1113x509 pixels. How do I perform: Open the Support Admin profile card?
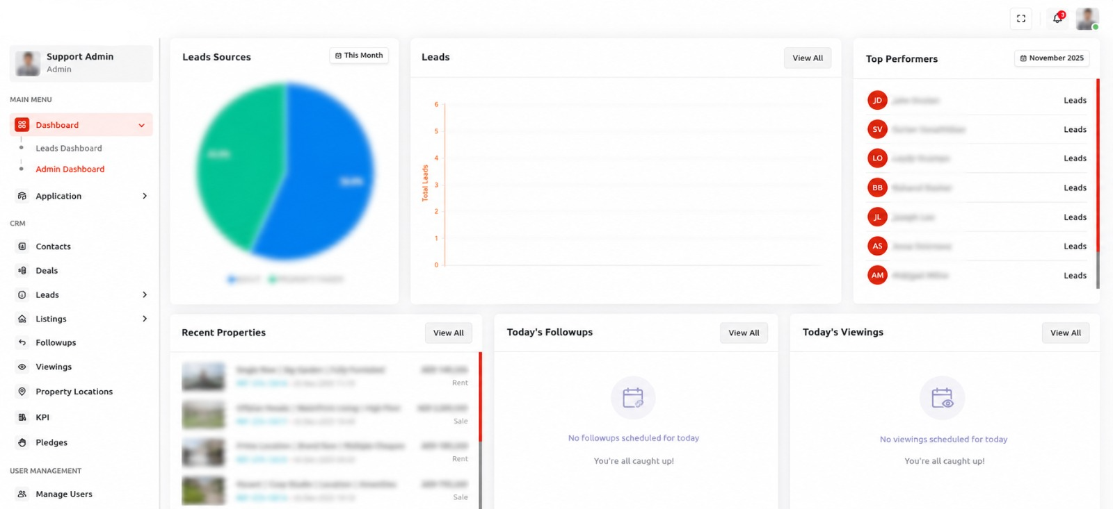pos(81,63)
